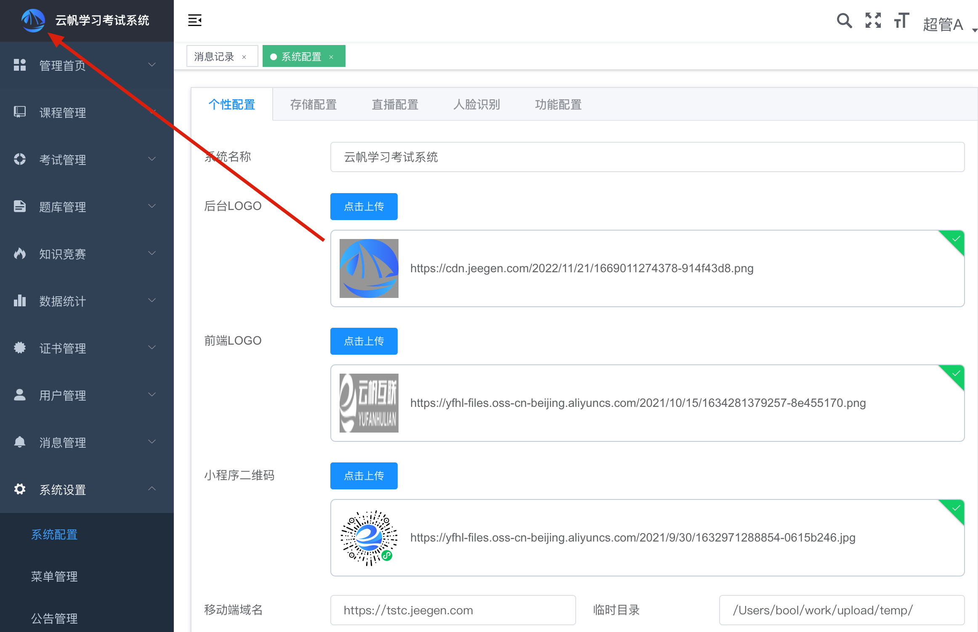Screen dimensions: 978x632
Task: Close the 消息记录 tab
Action: tap(244, 57)
